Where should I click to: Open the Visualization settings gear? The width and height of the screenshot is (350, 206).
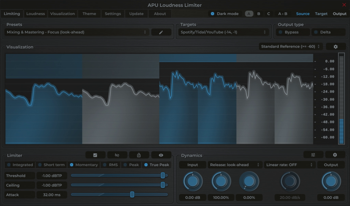pos(336,46)
